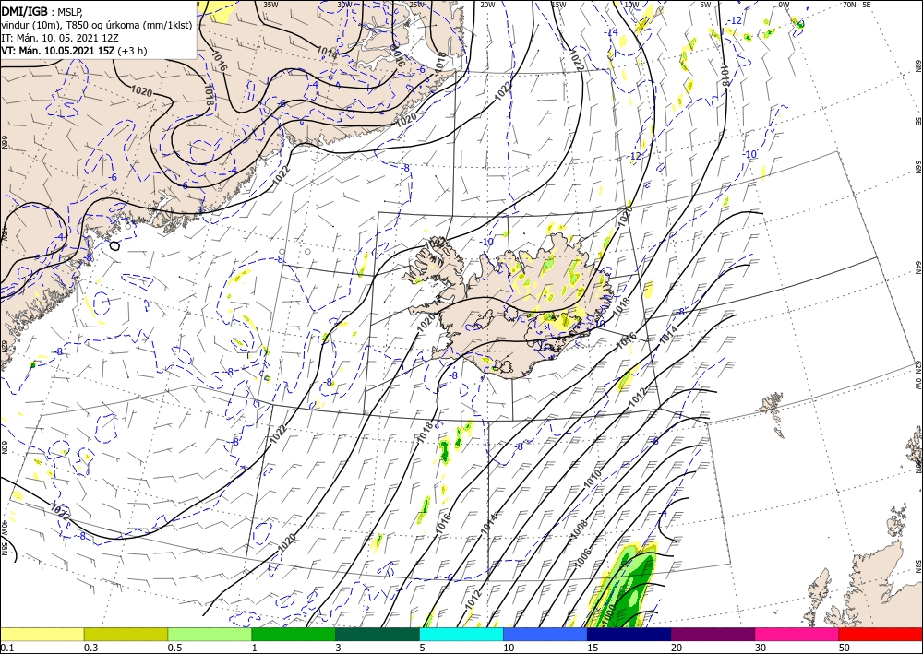The height and width of the screenshot is (654, 923).
Task: Click the legend value '30'
Action: 761,648
